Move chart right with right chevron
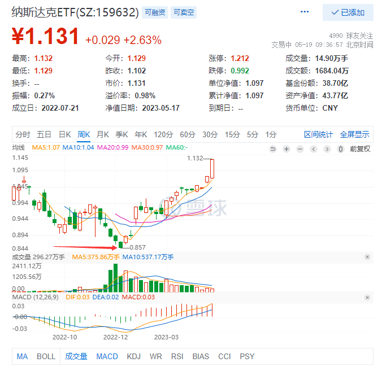Image resolution: width=382 pixels, height=371 pixels. pyautogui.click(x=327, y=149)
